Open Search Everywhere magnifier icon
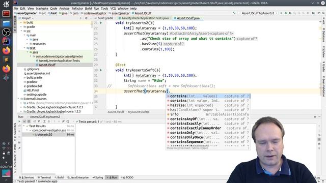This screenshot has width=326, height=183. click(323, 13)
